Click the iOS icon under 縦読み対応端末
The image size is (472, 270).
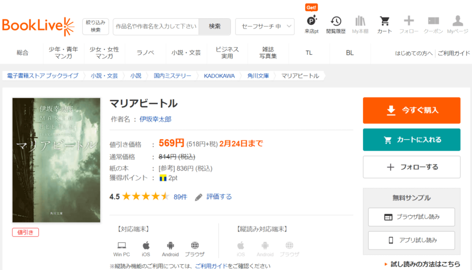tap(241, 245)
